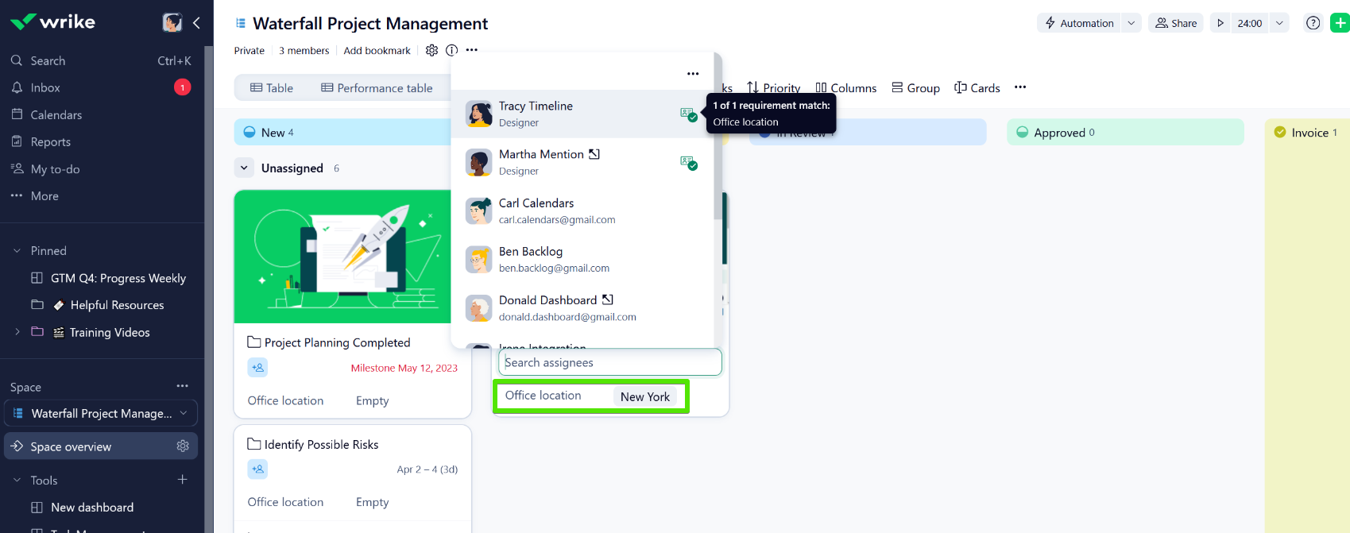
Task: Open Search in the sidebar
Action: point(101,60)
